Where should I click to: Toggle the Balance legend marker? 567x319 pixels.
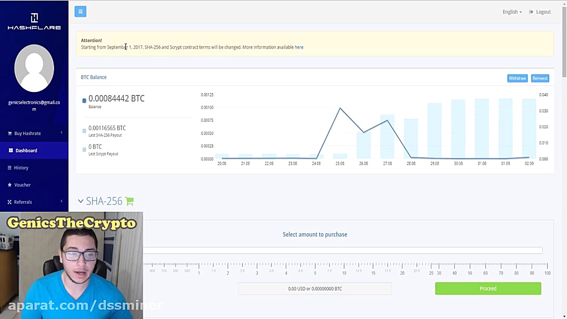(x=84, y=101)
